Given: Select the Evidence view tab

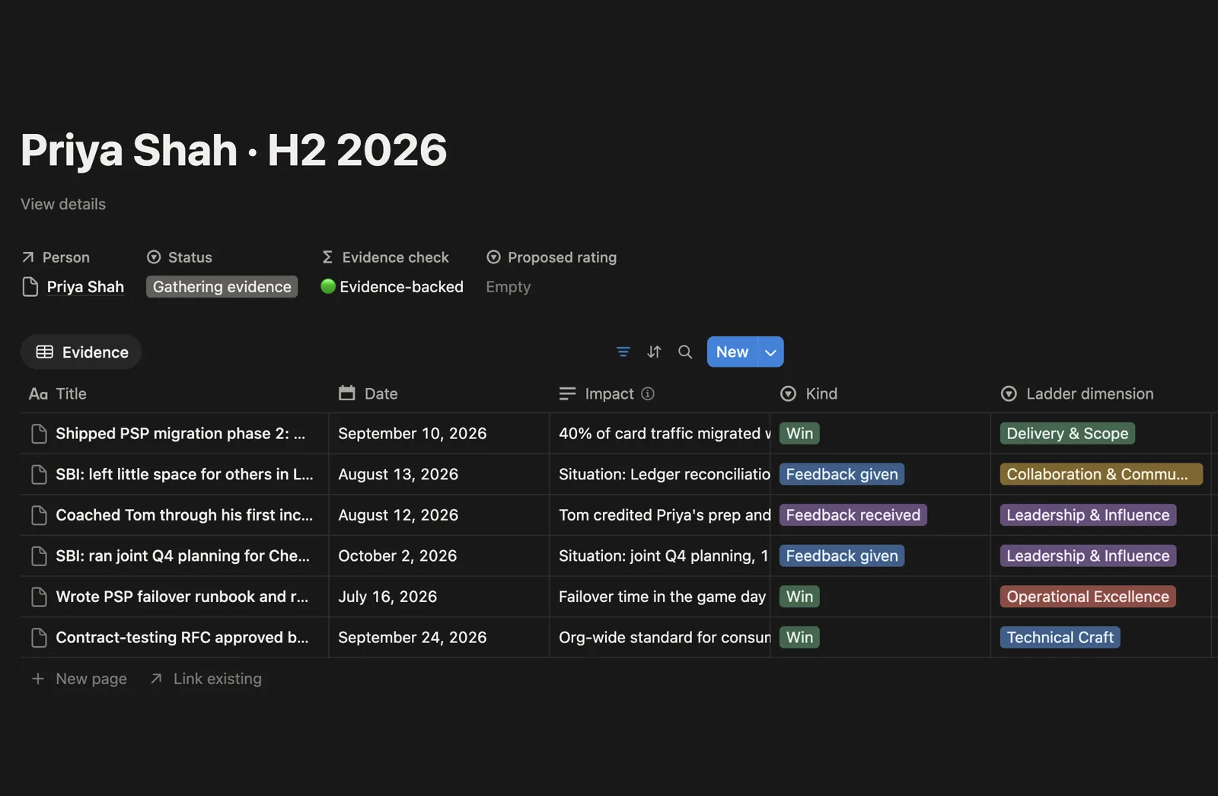Looking at the screenshot, I should pyautogui.click(x=81, y=352).
